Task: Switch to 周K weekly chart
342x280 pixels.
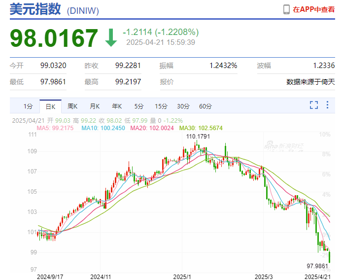Action: 72,106
